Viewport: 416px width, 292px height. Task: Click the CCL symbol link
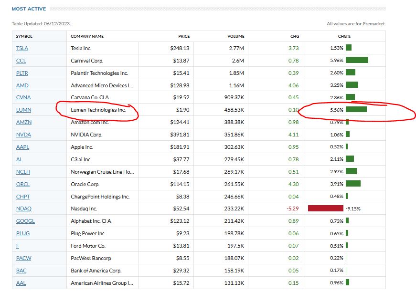pos(21,61)
